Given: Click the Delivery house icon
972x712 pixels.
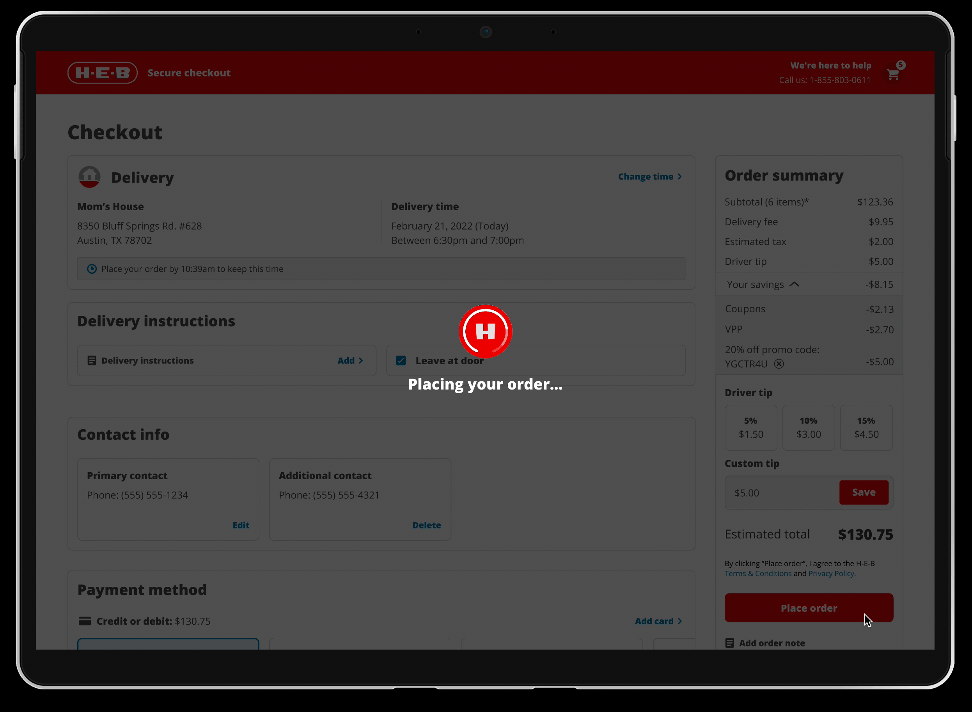Looking at the screenshot, I should click(89, 177).
